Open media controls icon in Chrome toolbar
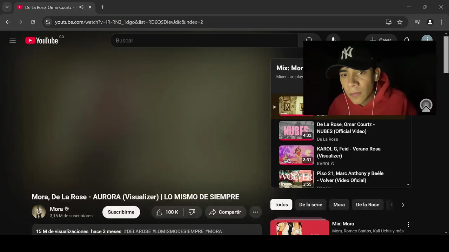The width and height of the screenshot is (449, 252). (417, 22)
